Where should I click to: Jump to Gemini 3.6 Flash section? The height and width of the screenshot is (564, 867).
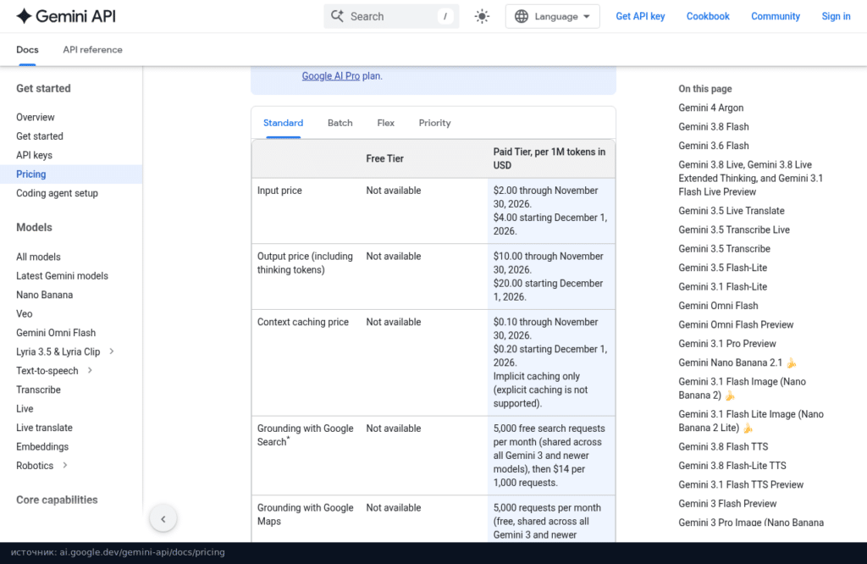(x=714, y=146)
